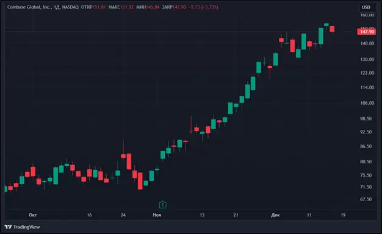382x234 pixels.
Task: Click the change value −5.73 (−3.73%)
Action: click(x=203, y=7)
